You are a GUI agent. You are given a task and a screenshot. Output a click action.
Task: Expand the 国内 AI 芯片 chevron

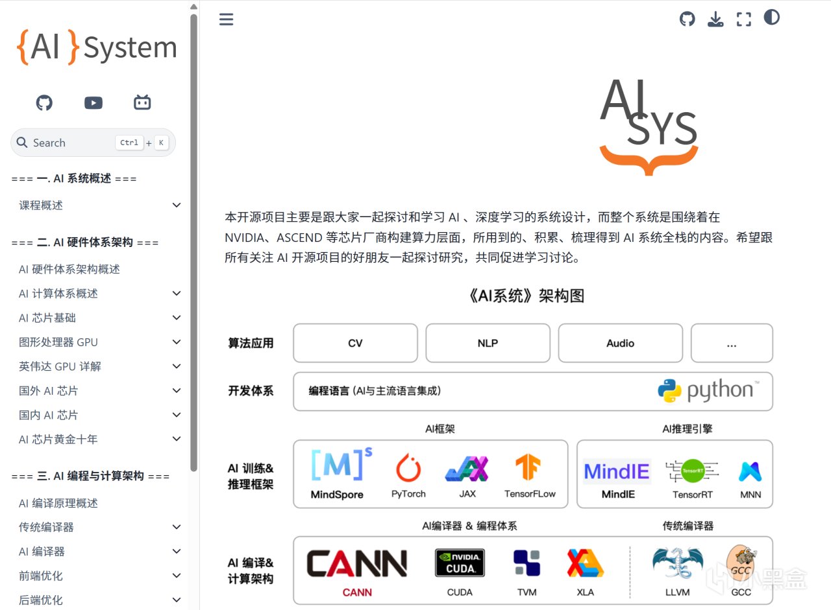tap(177, 415)
